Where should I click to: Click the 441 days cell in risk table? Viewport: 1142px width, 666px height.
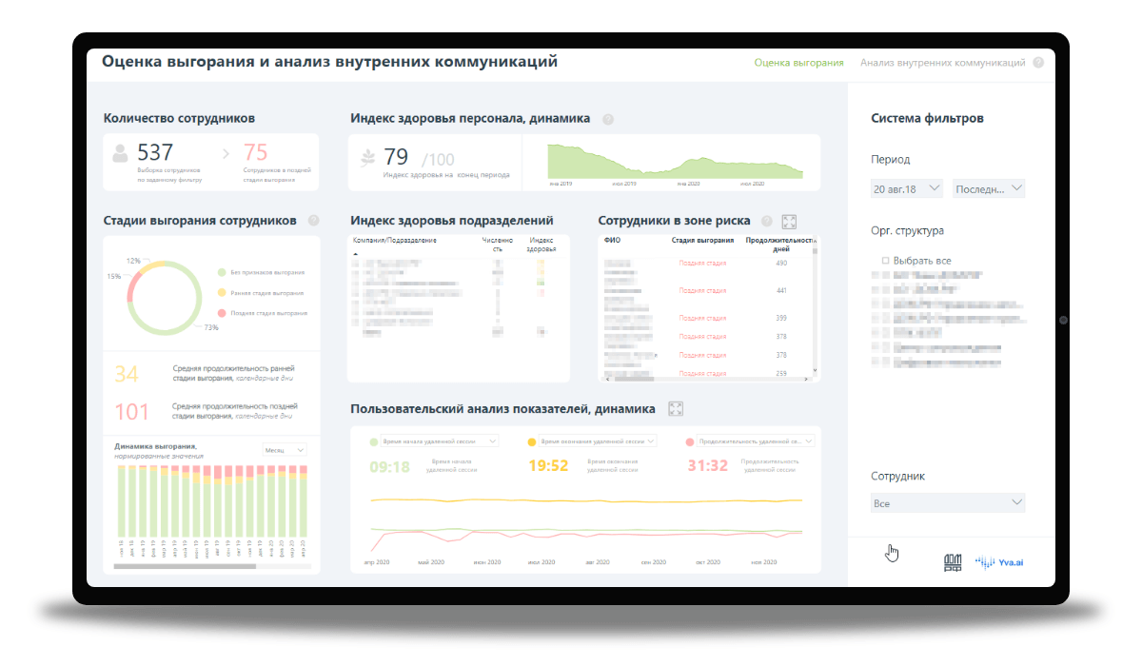coord(781,290)
